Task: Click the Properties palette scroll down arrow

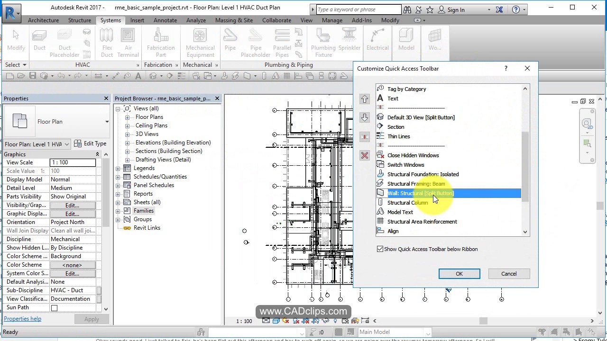Action: [106, 309]
